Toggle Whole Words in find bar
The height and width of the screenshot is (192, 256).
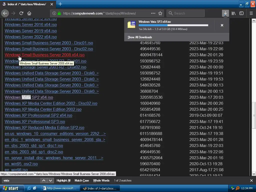click(x=101, y=180)
